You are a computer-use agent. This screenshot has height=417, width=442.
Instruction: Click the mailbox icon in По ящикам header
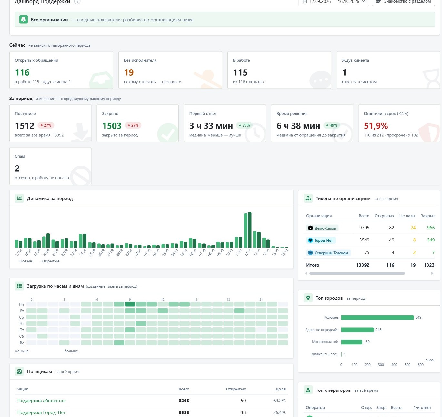coord(19,371)
